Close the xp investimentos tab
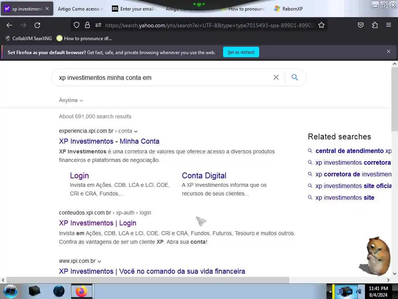The image size is (398, 299). [x=47, y=9]
